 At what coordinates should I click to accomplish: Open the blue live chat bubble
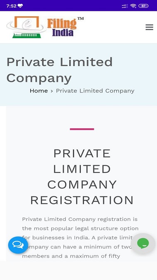[x=18, y=245]
